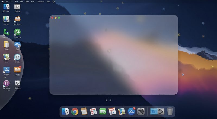The image size is (217, 119).
Task: Open the Maps shortcut icon on the desktop
Action: [x=6, y=57]
